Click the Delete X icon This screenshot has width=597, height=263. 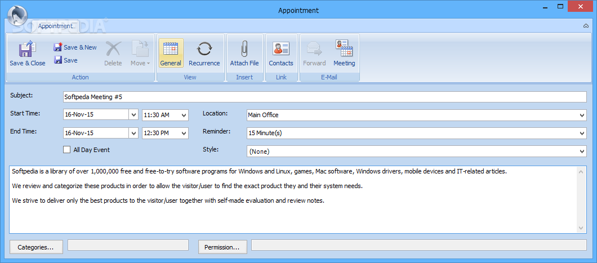pyautogui.click(x=113, y=50)
